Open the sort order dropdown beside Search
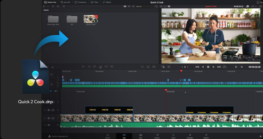 tap(156, 6)
